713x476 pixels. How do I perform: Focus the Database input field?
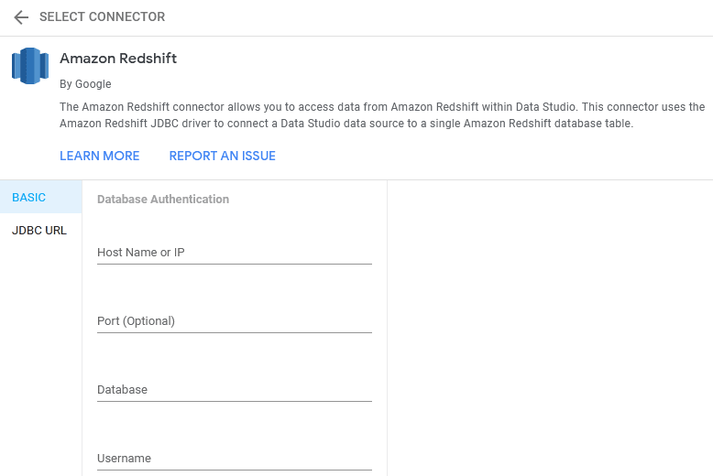[235, 390]
